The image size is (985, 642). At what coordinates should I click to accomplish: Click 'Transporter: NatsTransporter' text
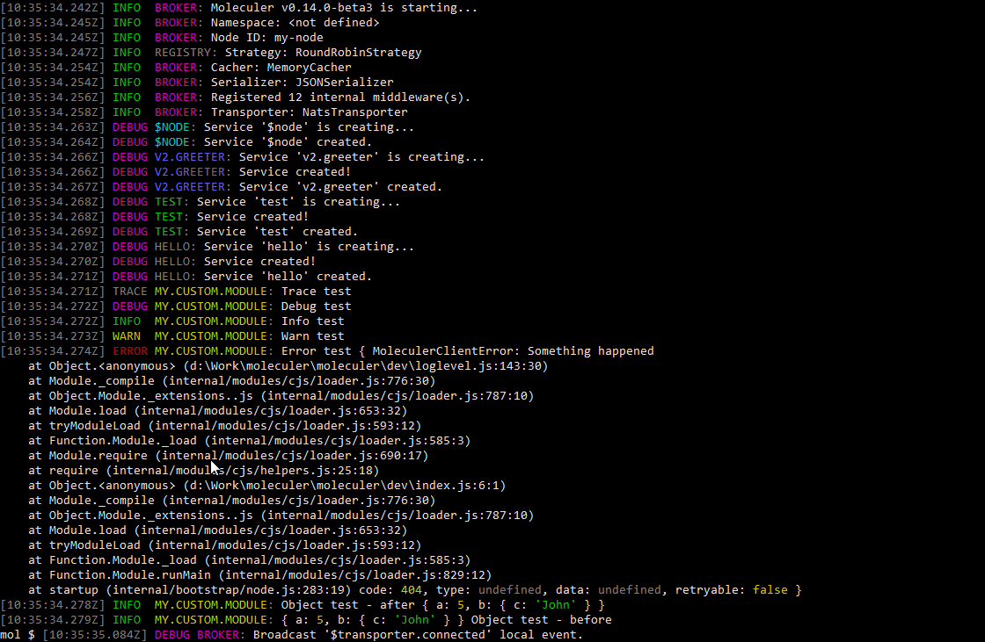click(x=309, y=112)
